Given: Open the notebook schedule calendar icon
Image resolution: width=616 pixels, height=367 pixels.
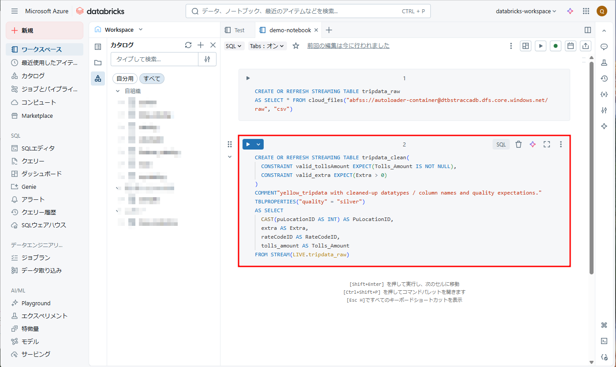Looking at the screenshot, I should [x=571, y=46].
